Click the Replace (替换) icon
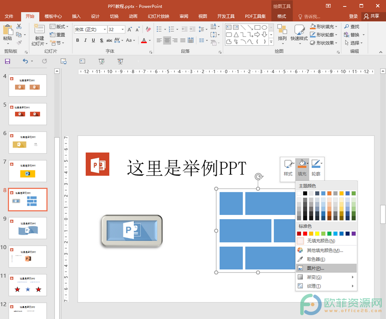The height and width of the screenshot is (319, 386). 347,35
